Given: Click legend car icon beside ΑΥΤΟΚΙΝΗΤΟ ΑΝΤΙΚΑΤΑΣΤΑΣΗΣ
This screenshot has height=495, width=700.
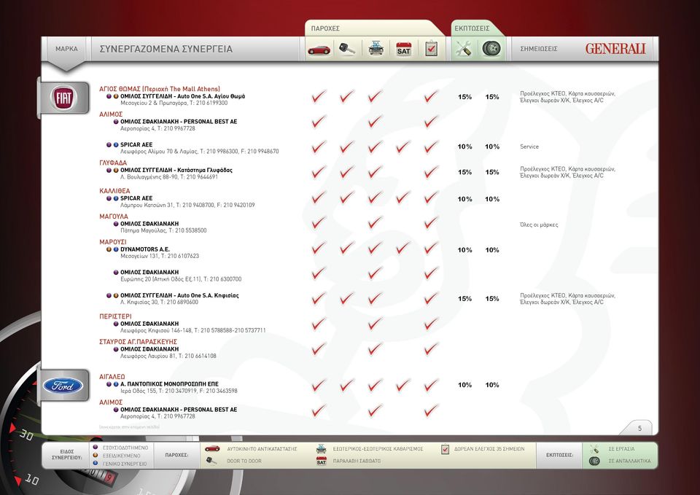Looking at the screenshot, I should (x=212, y=448).
